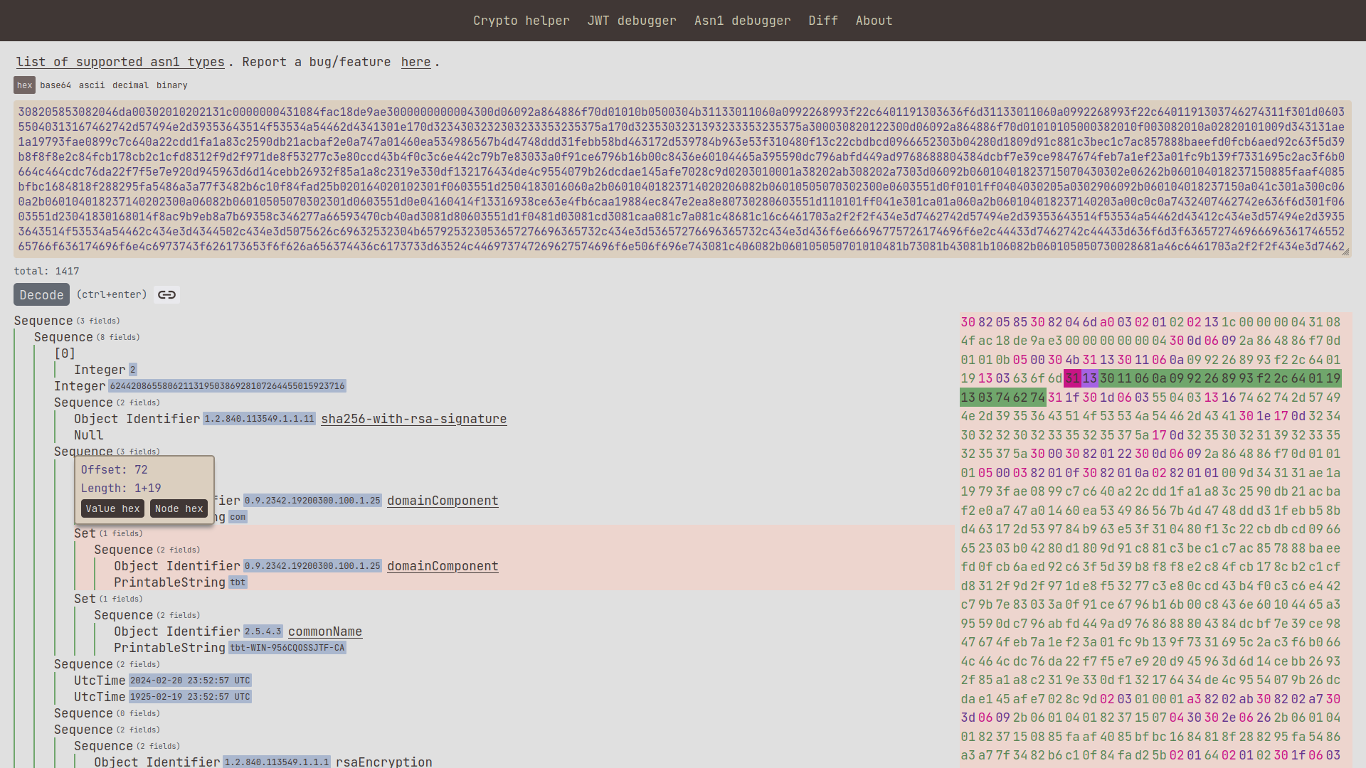The width and height of the screenshot is (1366, 768).
Task: Click UtcTime 1925-02-19 23:52:57 UTC value
Action: [190, 697]
